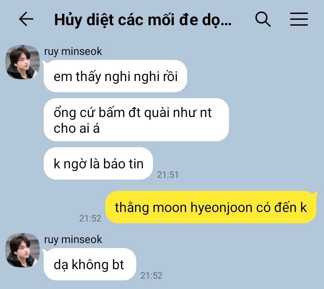Tap empty chat background right of the first message
The width and height of the screenshot is (324, 289).
pos(254,76)
